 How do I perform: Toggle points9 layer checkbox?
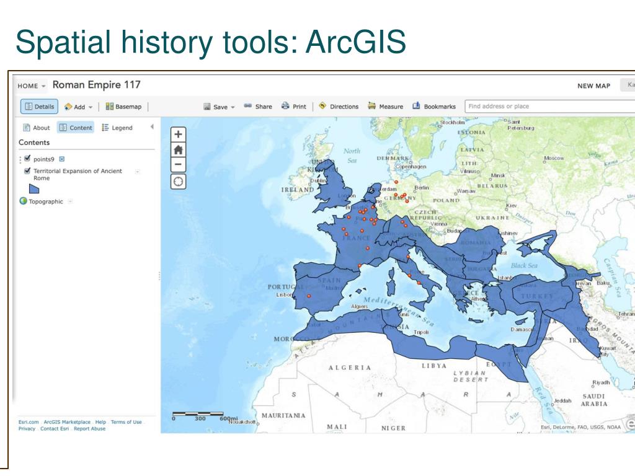click(27, 158)
